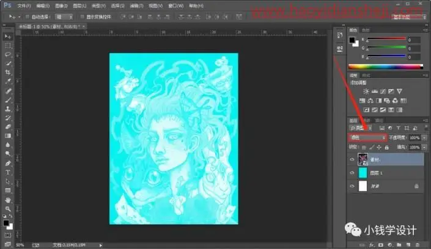This screenshot has height=249, width=431.
Task: Select the Clone Stamp tool
Action: pos(8,109)
